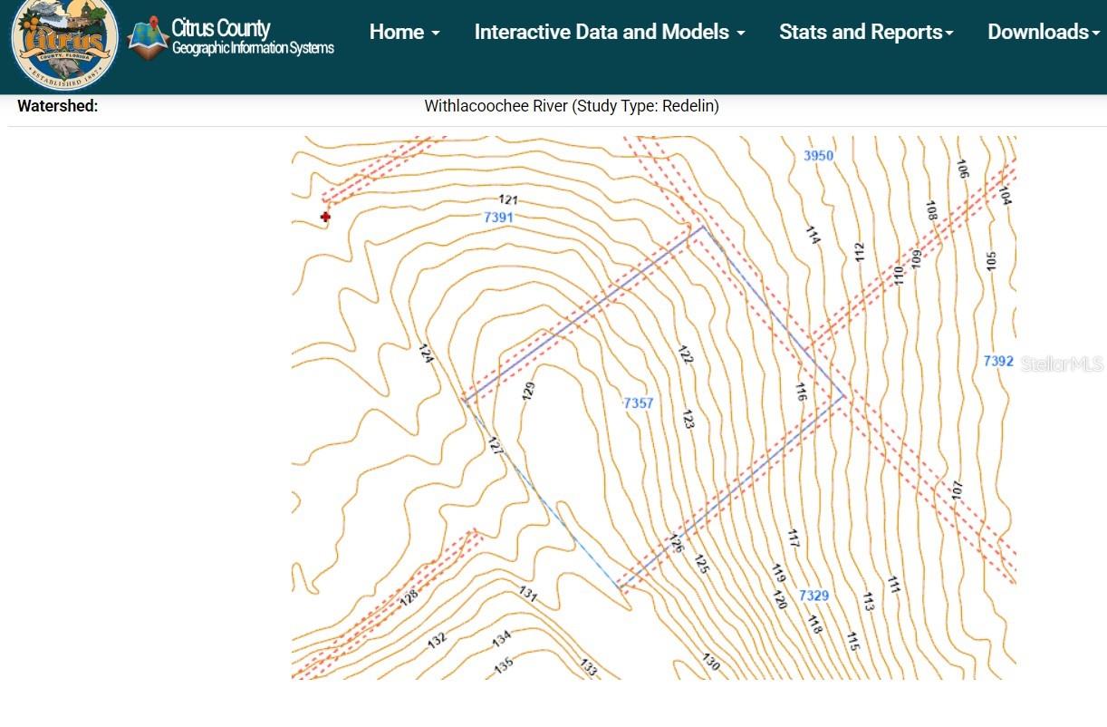Click the 121 contour elevation label
1107x727 pixels.
(x=508, y=199)
